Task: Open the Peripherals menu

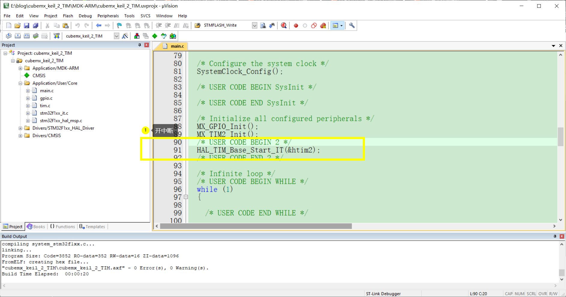Action: [x=108, y=16]
